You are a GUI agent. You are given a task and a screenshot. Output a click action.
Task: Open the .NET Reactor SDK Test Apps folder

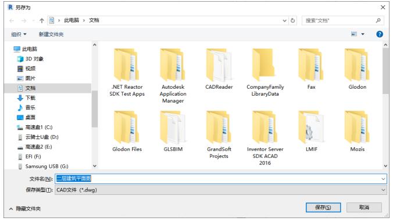127,73
